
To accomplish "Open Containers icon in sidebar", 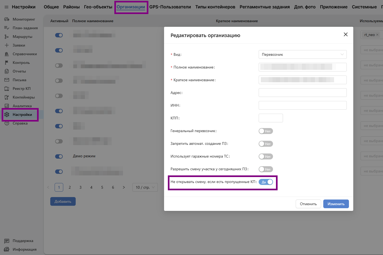I will tap(7, 97).
